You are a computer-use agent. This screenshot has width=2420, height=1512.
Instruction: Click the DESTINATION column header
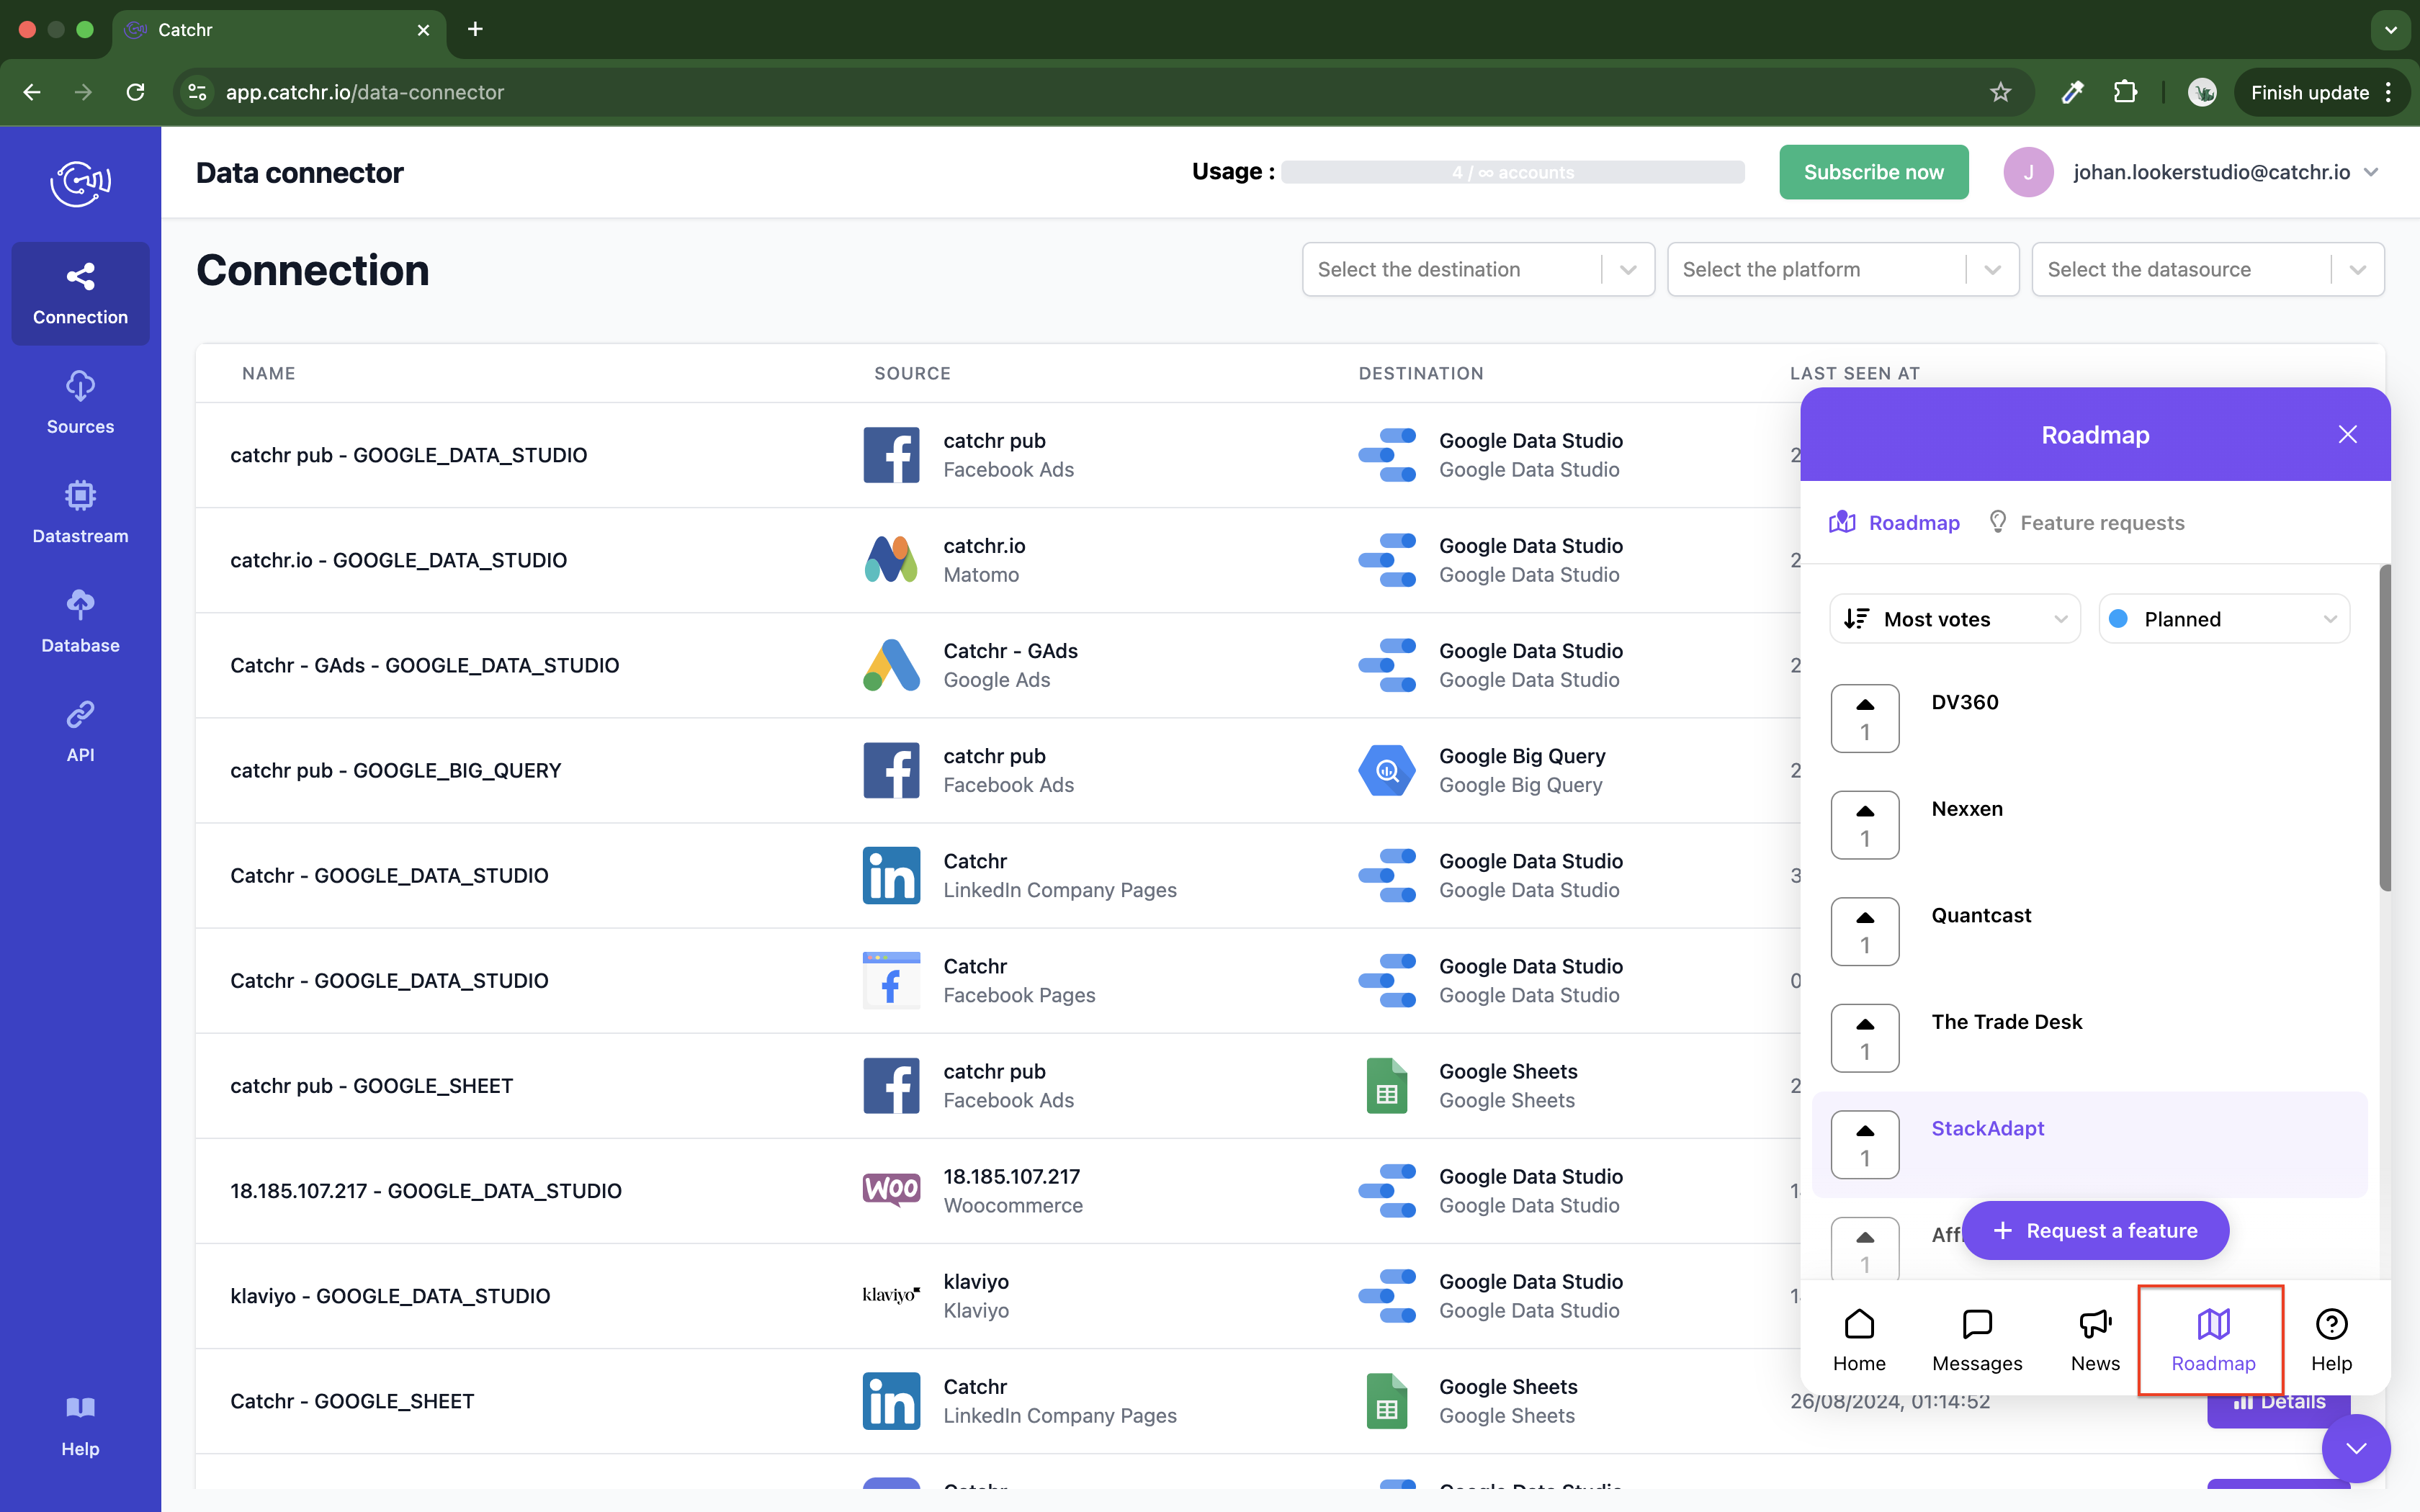(x=1421, y=373)
